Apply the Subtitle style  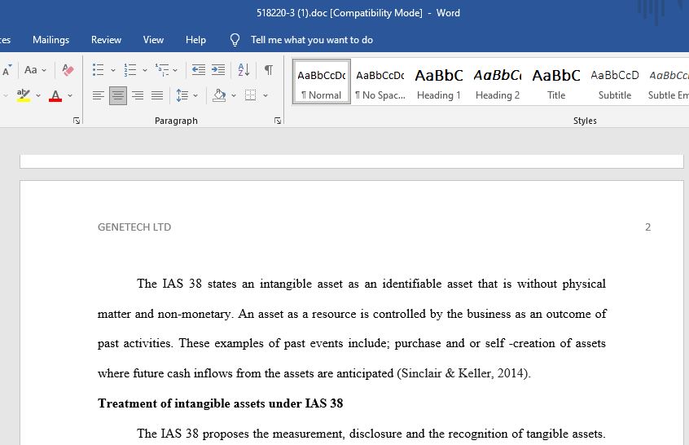pos(615,82)
